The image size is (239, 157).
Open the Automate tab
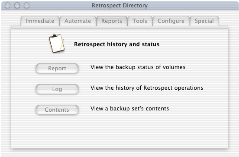tap(78, 21)
